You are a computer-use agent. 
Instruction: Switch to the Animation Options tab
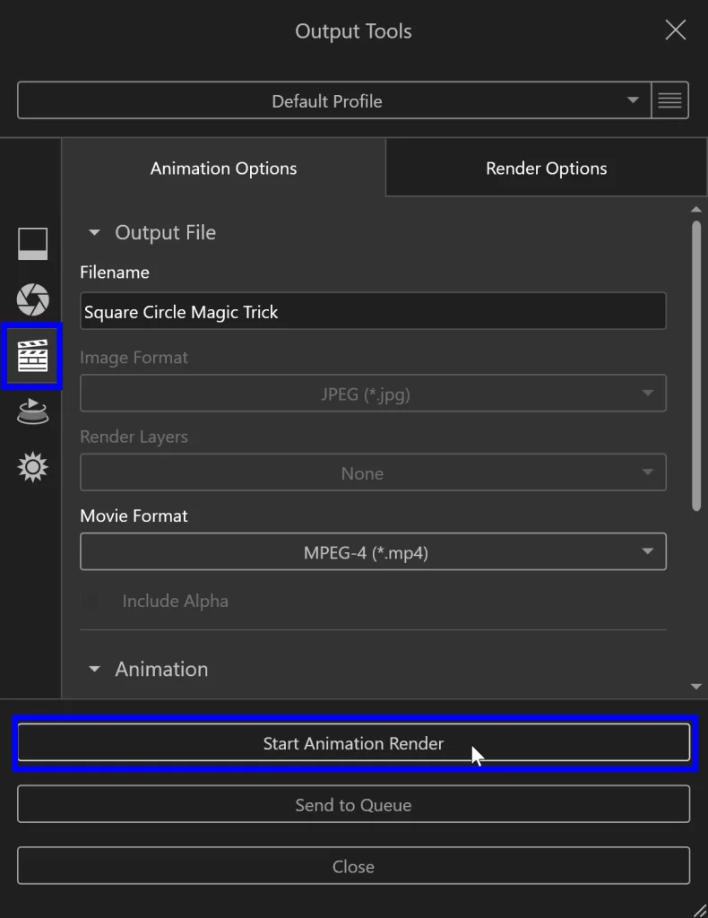pos(223,169)
